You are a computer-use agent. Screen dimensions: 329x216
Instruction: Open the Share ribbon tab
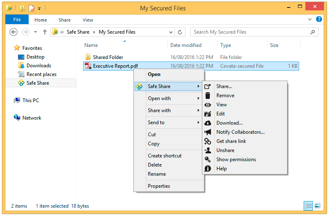coord(64,20)
